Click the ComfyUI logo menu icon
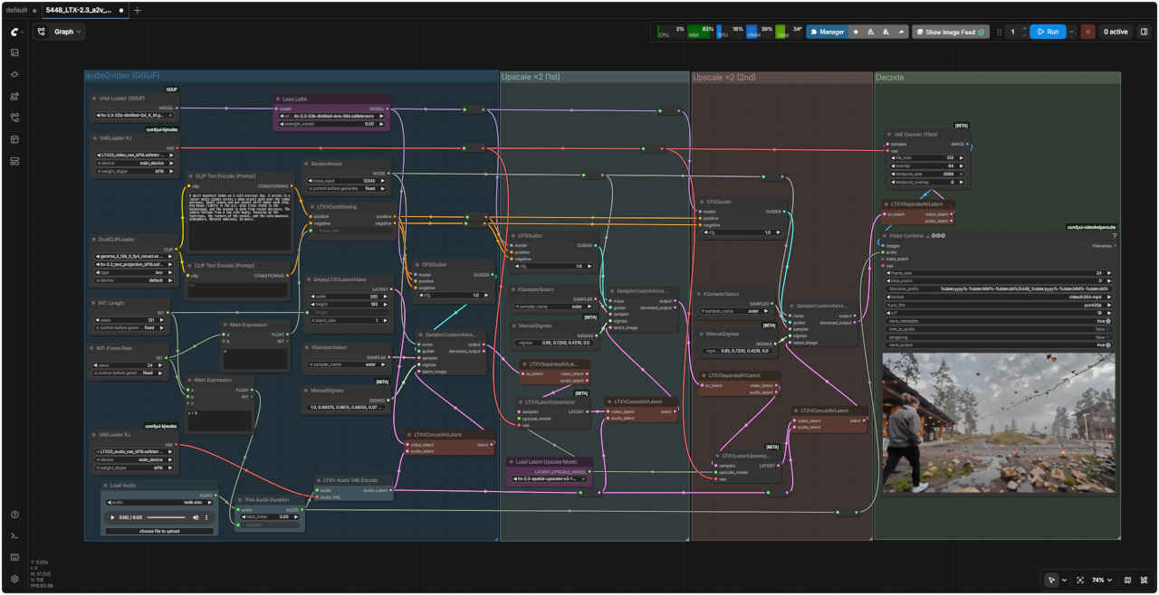Viewport: 1159px width, 595px height. click(x=14, y=31)
